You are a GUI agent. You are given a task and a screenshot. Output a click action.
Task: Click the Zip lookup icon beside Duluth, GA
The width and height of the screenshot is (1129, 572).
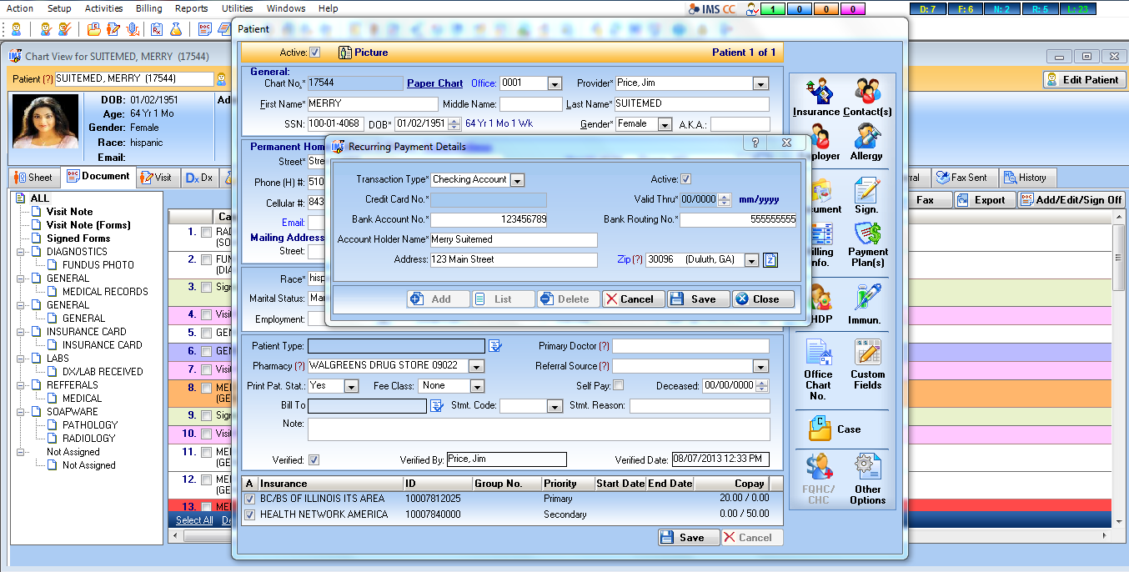[x=770, y=260]
